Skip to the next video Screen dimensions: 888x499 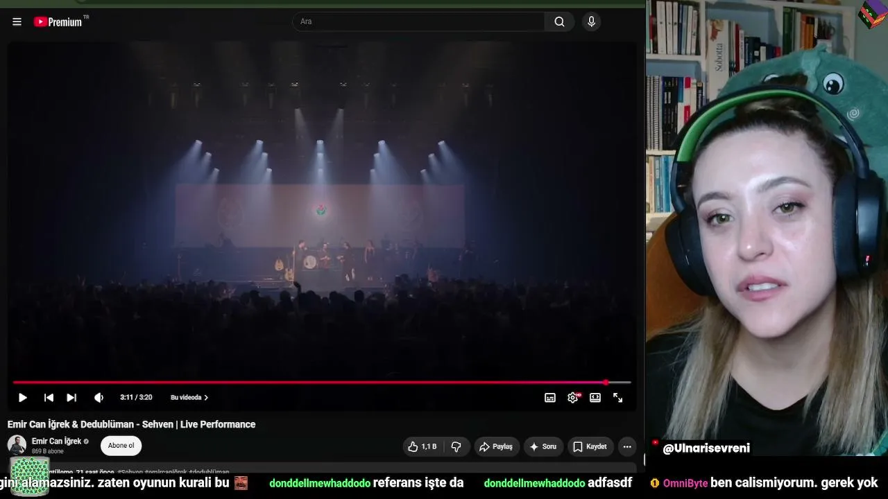click(x=71, y=398)
